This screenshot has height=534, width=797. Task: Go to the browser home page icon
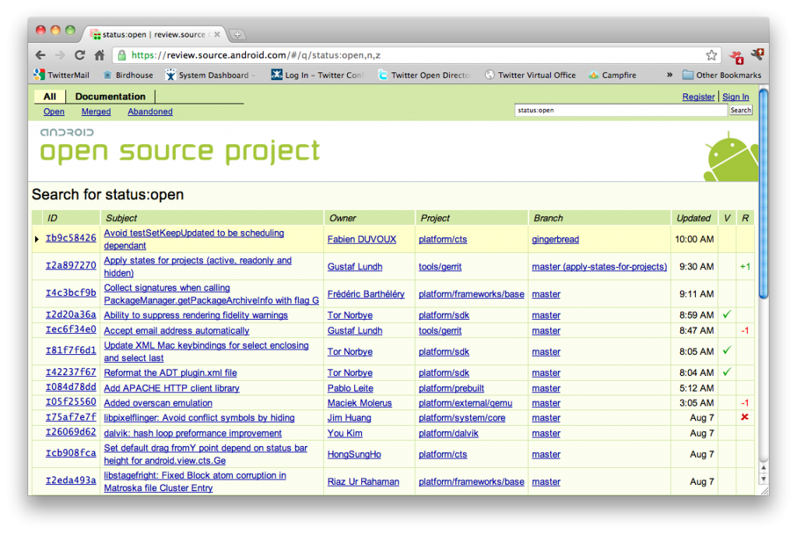[x=99, y=55]
